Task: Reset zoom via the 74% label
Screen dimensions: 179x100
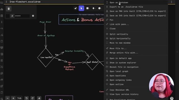Action: point(19,98)
